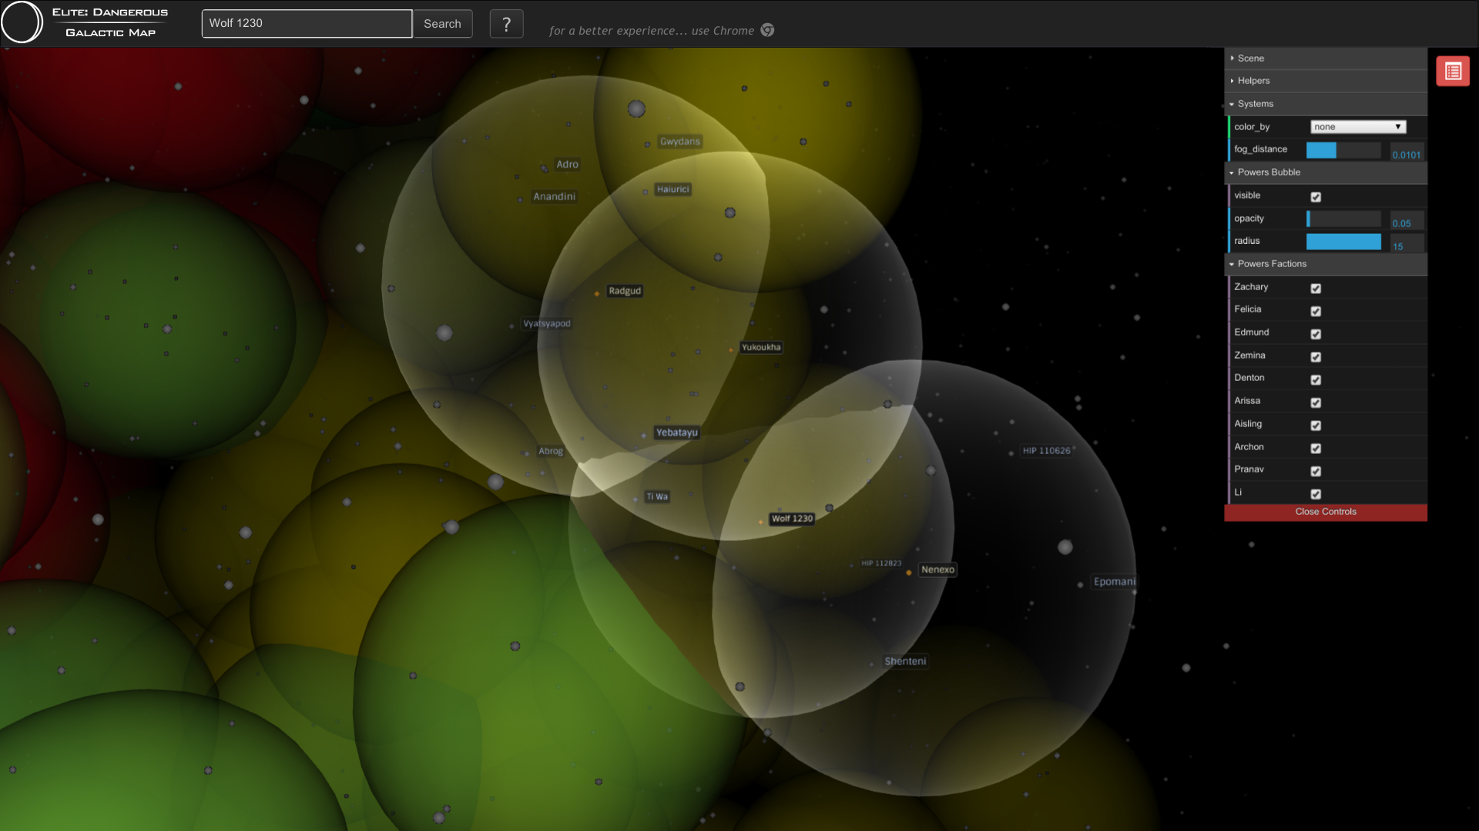Toggle the Zachary faction checkbox

pos(1316,289)
